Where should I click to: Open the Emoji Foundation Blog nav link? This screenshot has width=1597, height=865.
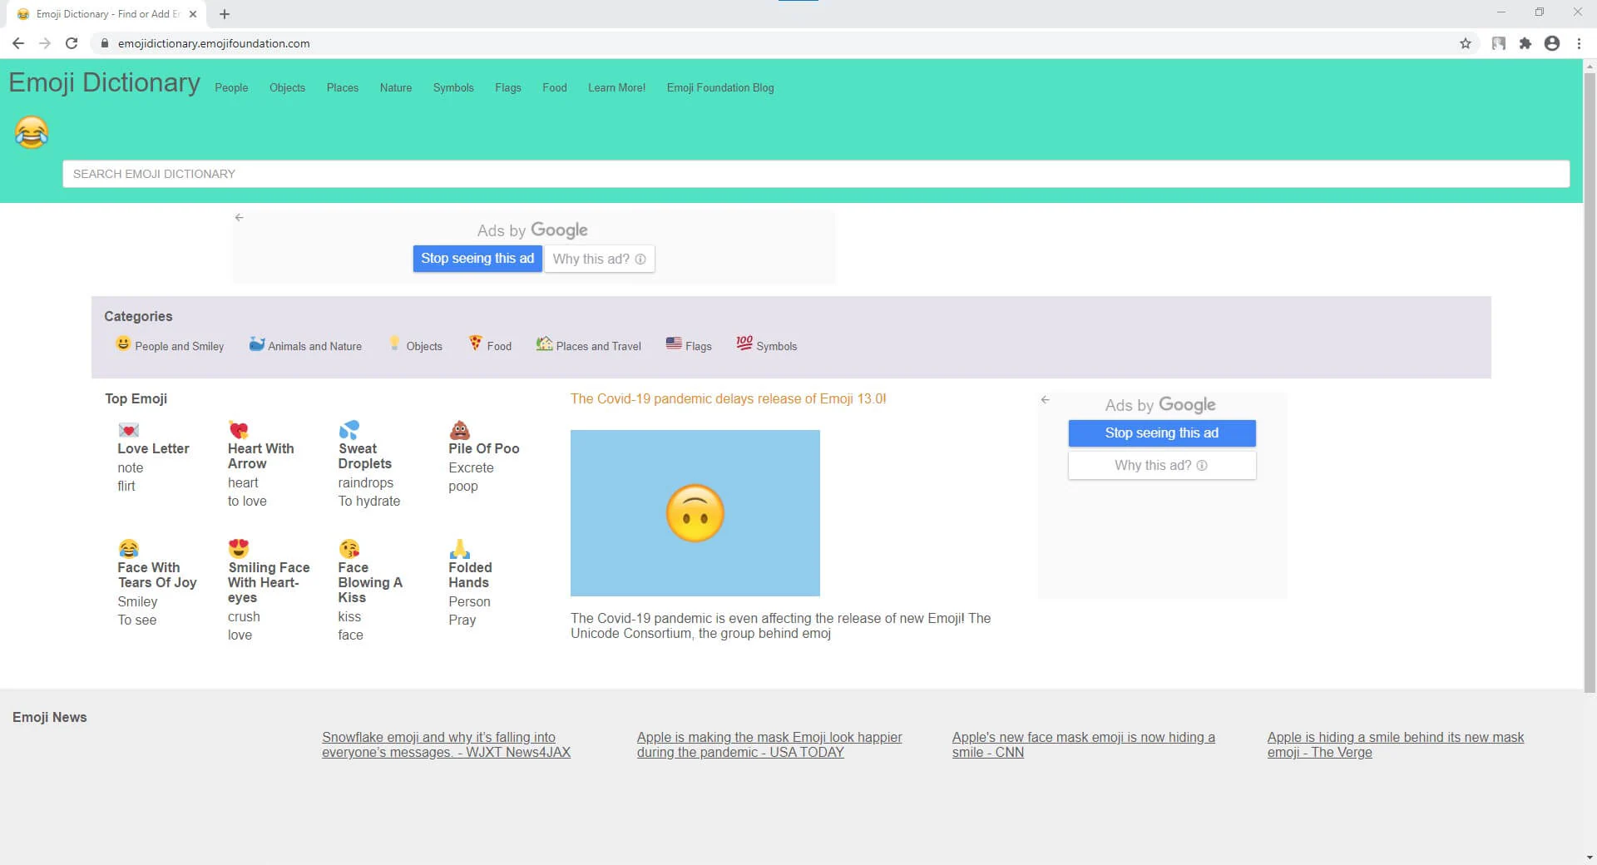720,87
